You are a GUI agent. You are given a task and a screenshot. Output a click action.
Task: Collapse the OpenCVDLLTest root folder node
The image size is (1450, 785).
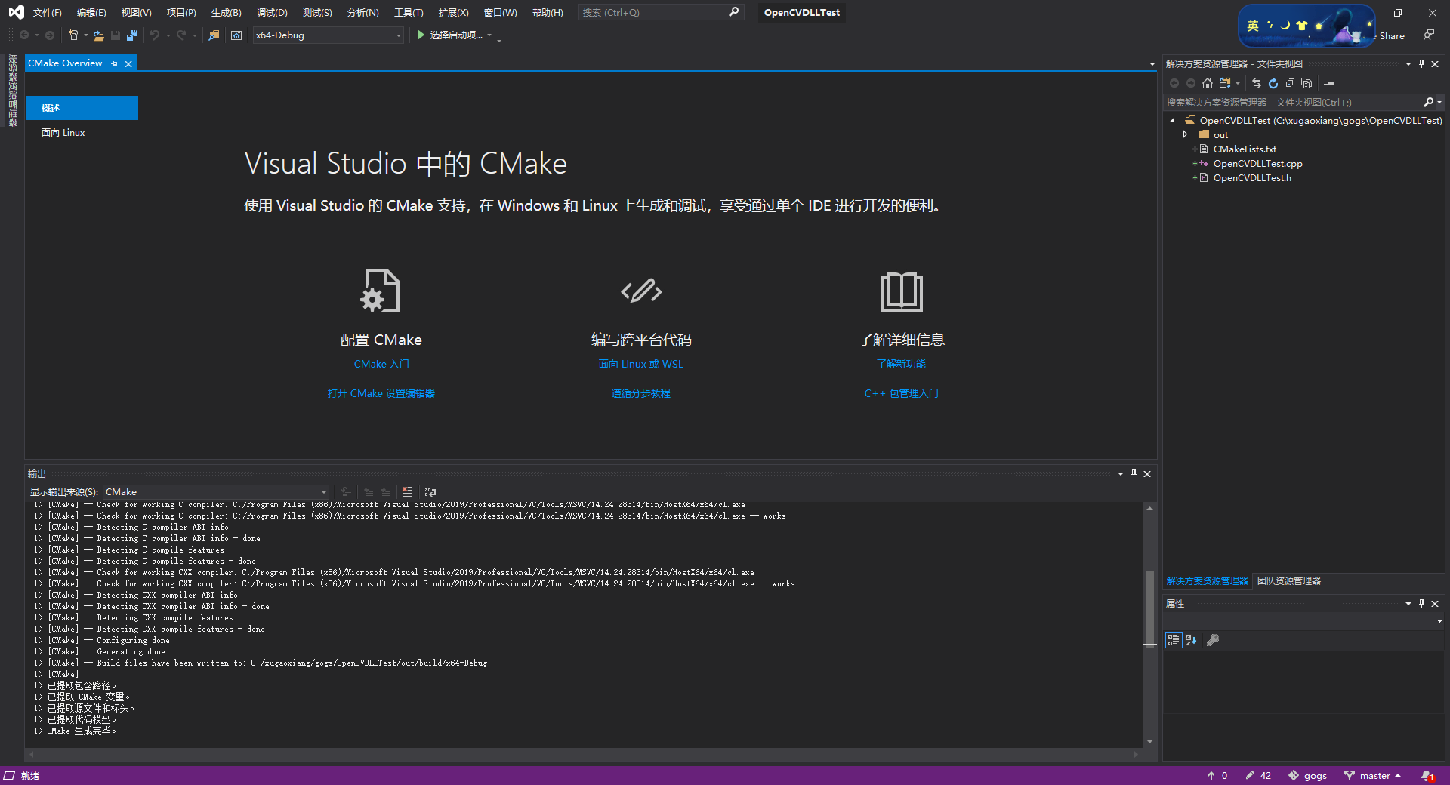[x=1172, y=120]
